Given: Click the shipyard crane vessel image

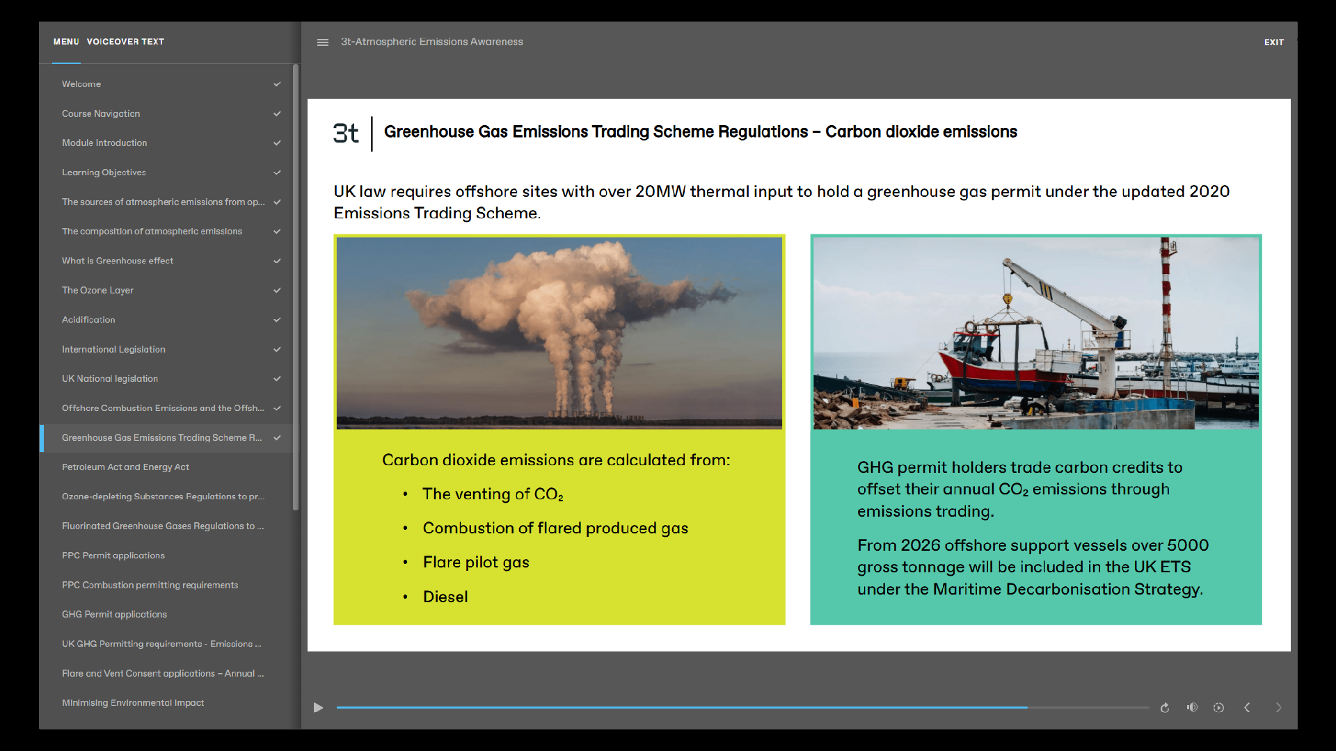Looking at the screenshot, I should point(1036,333).
